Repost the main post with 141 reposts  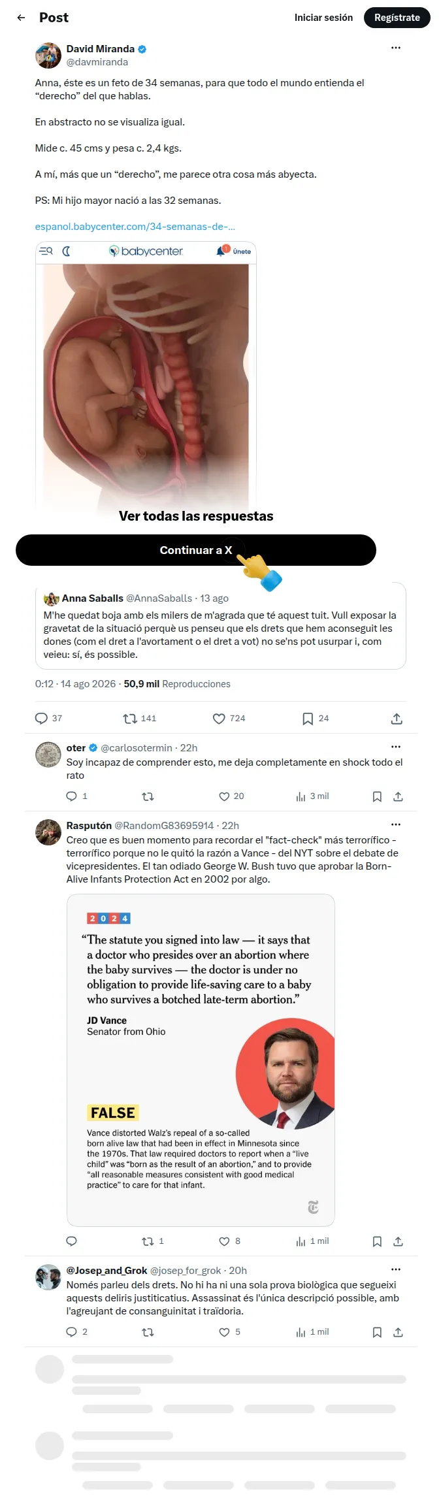130,719
